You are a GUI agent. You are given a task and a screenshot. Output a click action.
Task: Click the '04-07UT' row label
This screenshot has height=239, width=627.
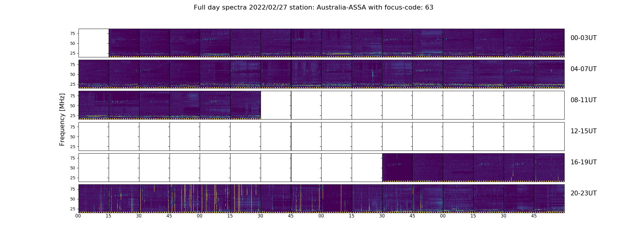(x=583, y=69)
